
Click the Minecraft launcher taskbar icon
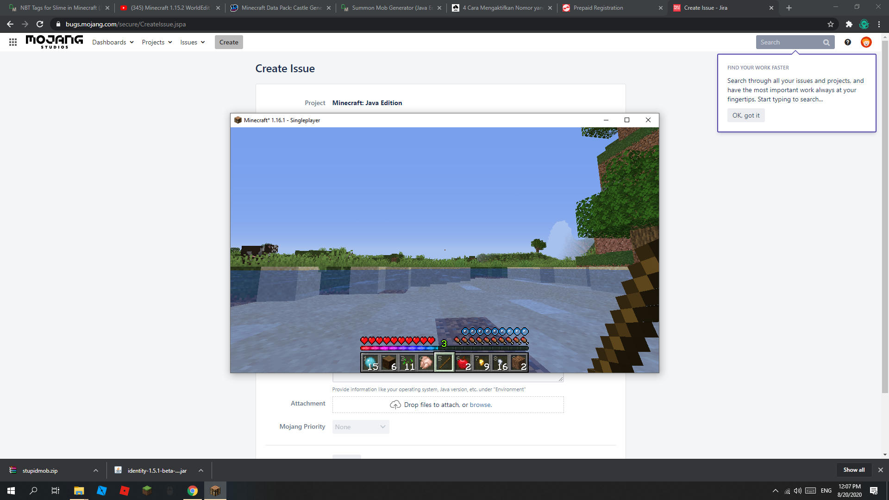pyautogui.click(x=147, y=491)
